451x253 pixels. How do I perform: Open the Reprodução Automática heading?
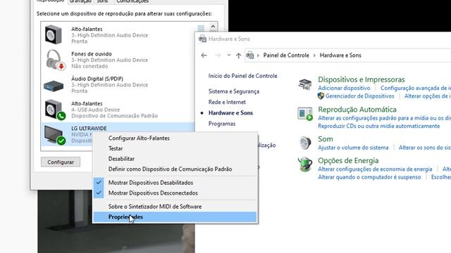[357, 110]
